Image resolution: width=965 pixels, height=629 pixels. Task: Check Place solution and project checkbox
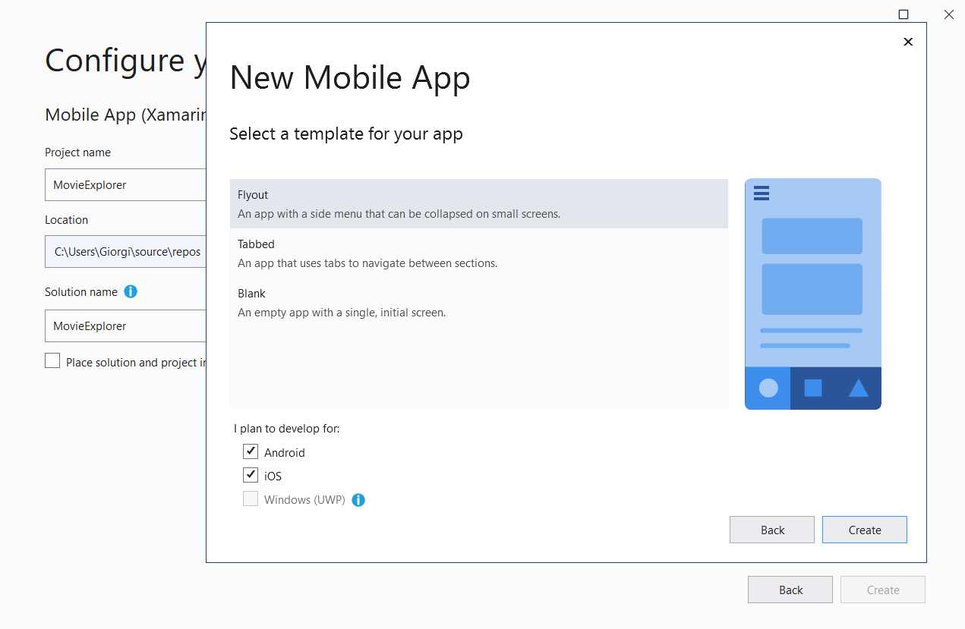[x=52, y=361]
